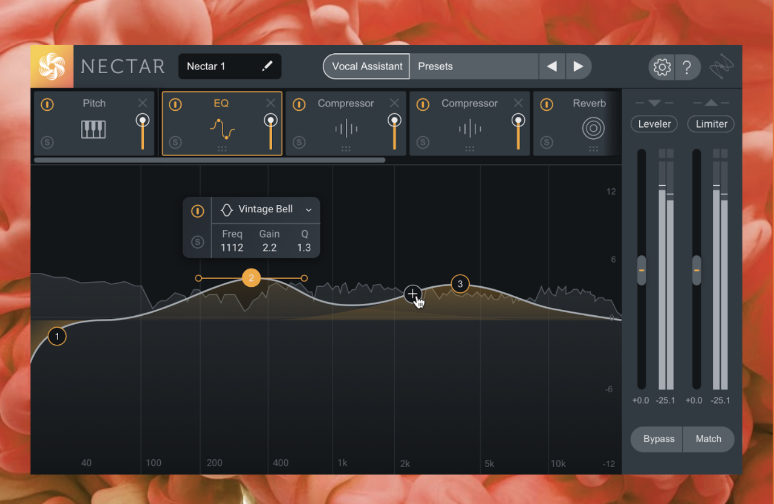Solo the Reverb module
The width and height of the screenshot is (774, 504).
click(x=546, y=142)
